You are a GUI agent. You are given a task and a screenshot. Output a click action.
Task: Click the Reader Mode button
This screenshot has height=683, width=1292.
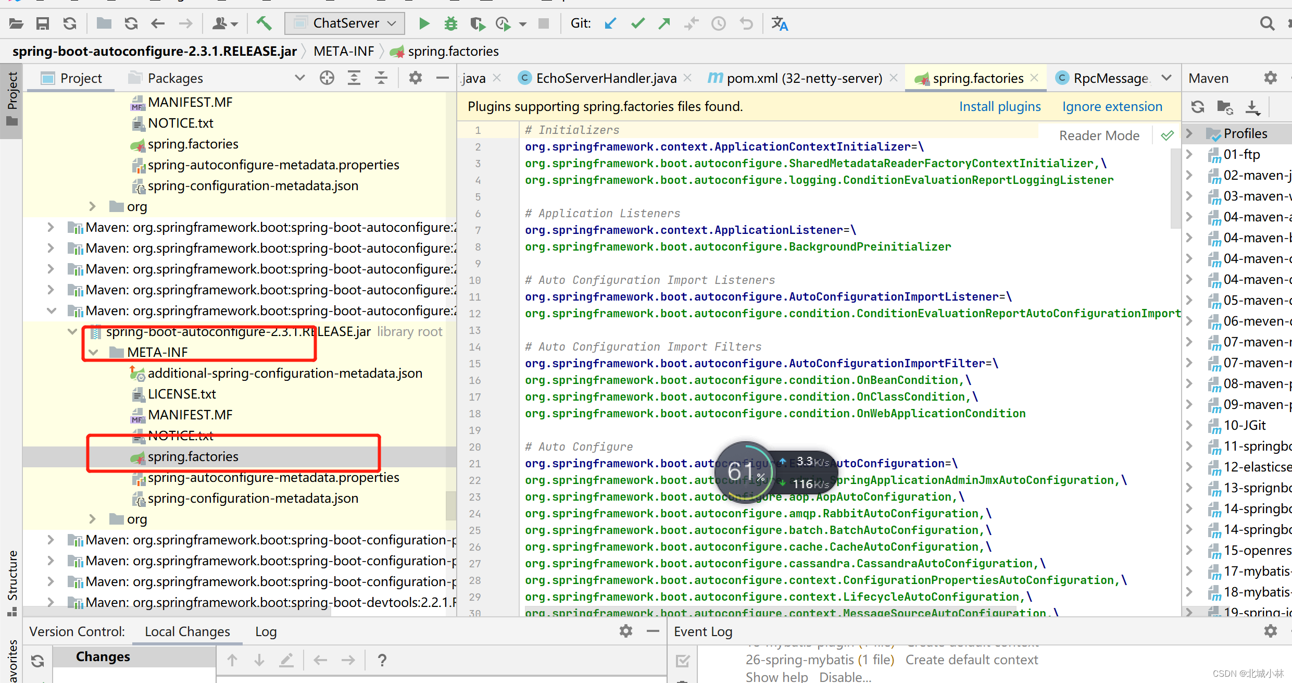pyautogui.click(x=1099, y=135)
